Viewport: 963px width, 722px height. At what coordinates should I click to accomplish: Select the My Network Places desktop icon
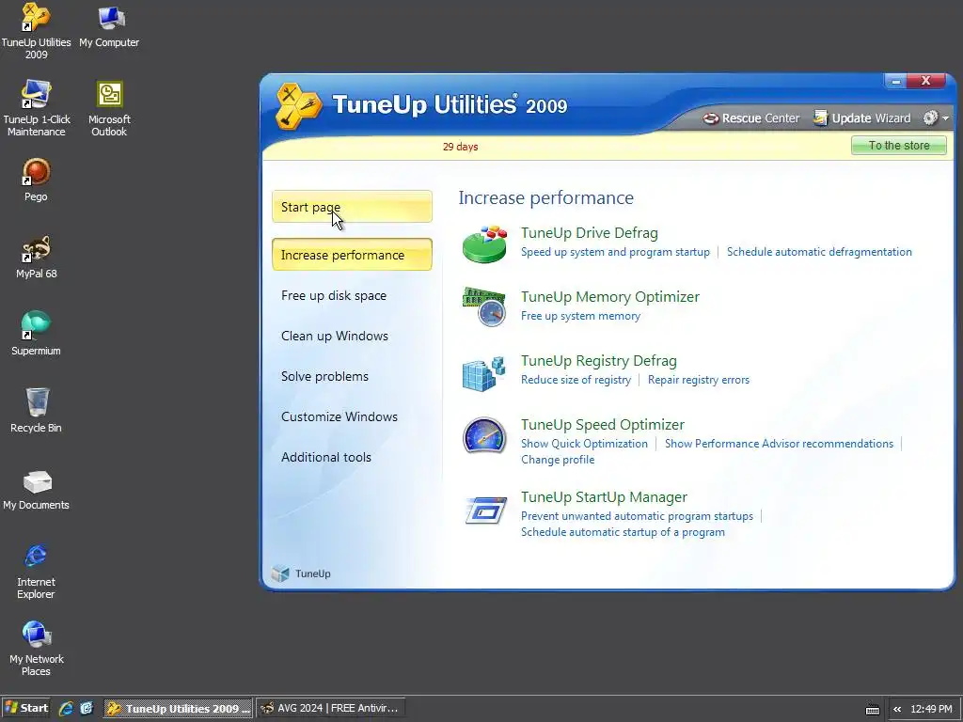(x=37, y=649)
